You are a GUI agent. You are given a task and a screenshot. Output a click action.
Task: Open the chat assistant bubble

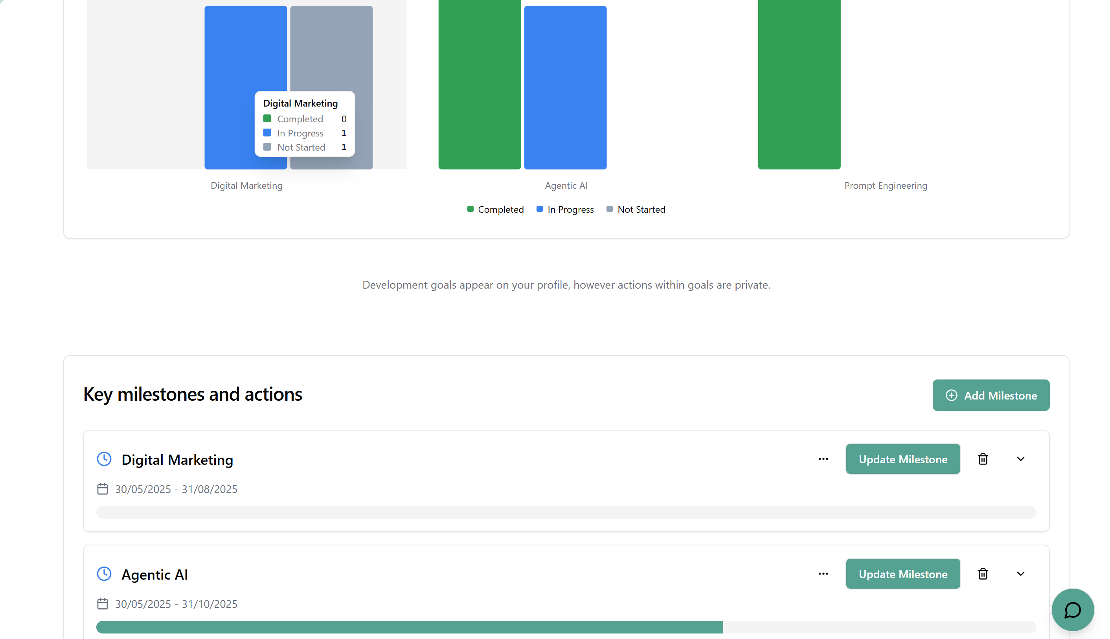[1072, 610]
